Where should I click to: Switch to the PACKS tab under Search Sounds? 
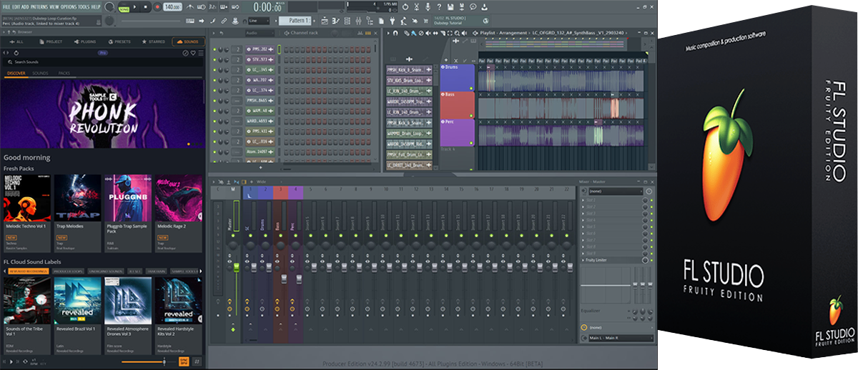(x=64, y=73)
